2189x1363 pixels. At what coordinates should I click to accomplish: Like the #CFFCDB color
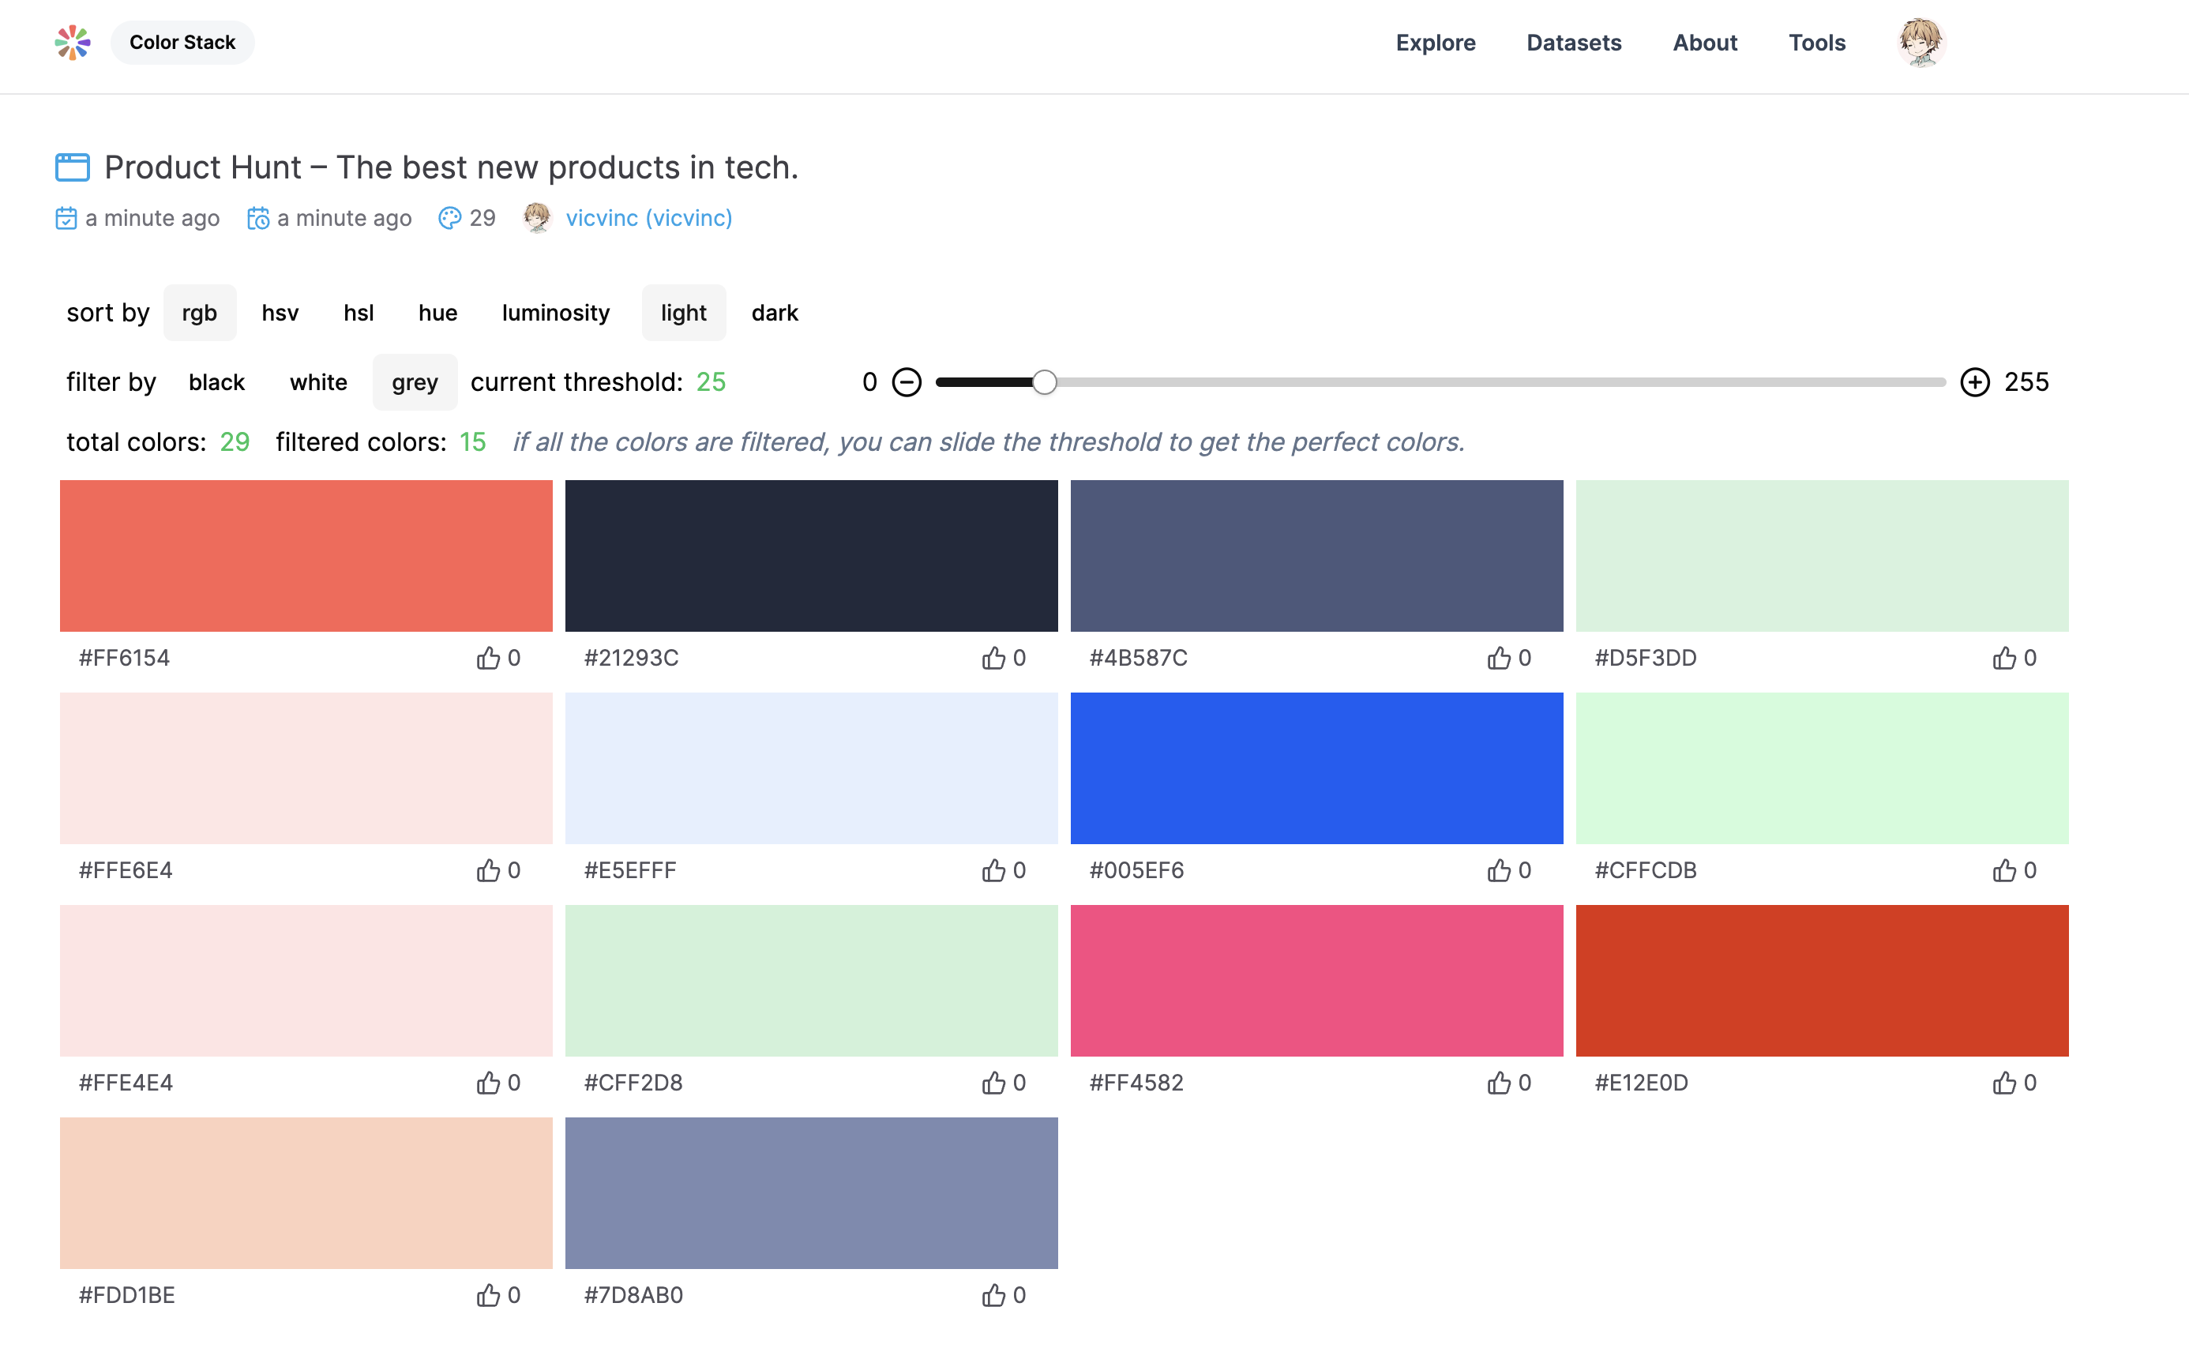(2004, 871)
